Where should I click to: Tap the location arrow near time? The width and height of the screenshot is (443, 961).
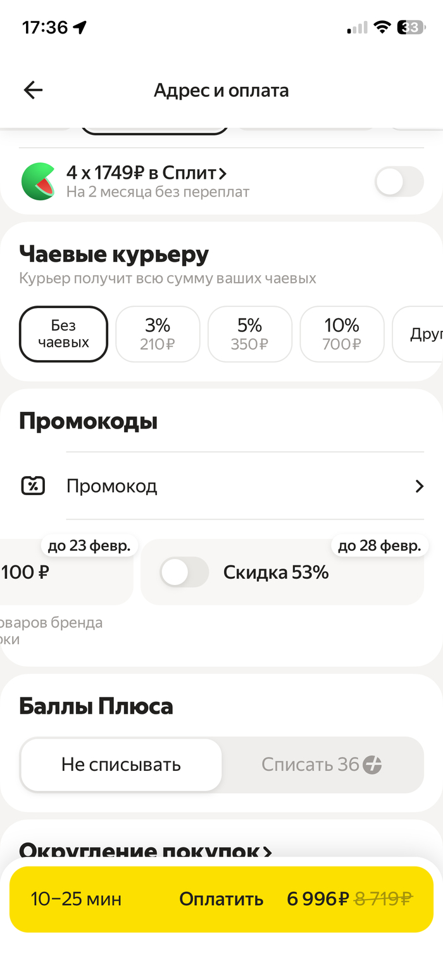(80, 27)
